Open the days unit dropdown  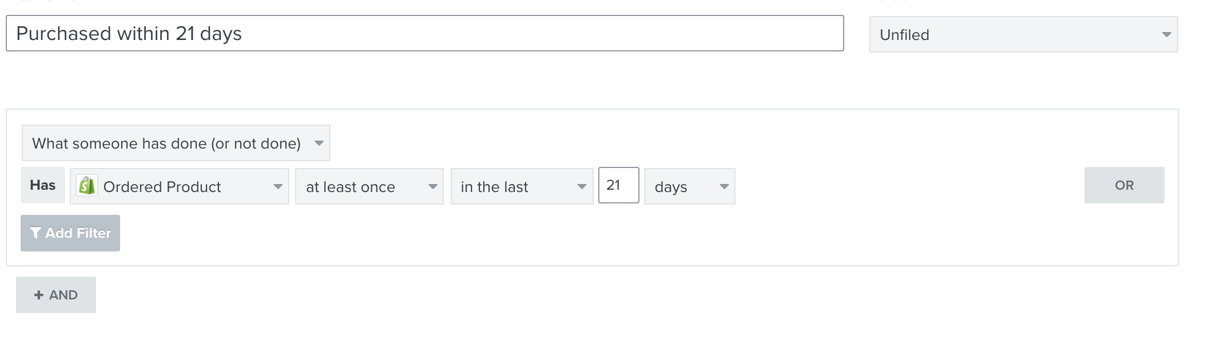tap(690, 186)
